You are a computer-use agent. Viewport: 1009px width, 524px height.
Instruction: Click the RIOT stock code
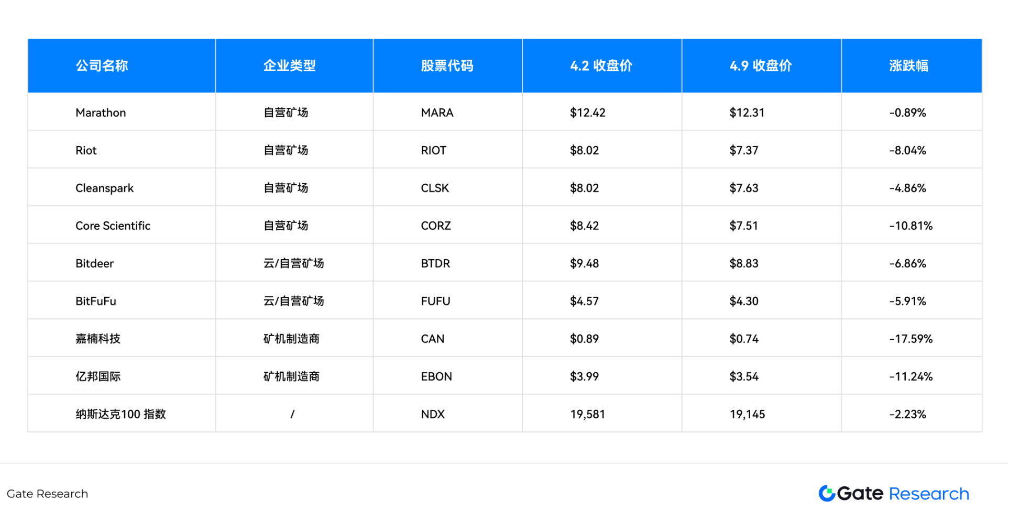[433, 150]
